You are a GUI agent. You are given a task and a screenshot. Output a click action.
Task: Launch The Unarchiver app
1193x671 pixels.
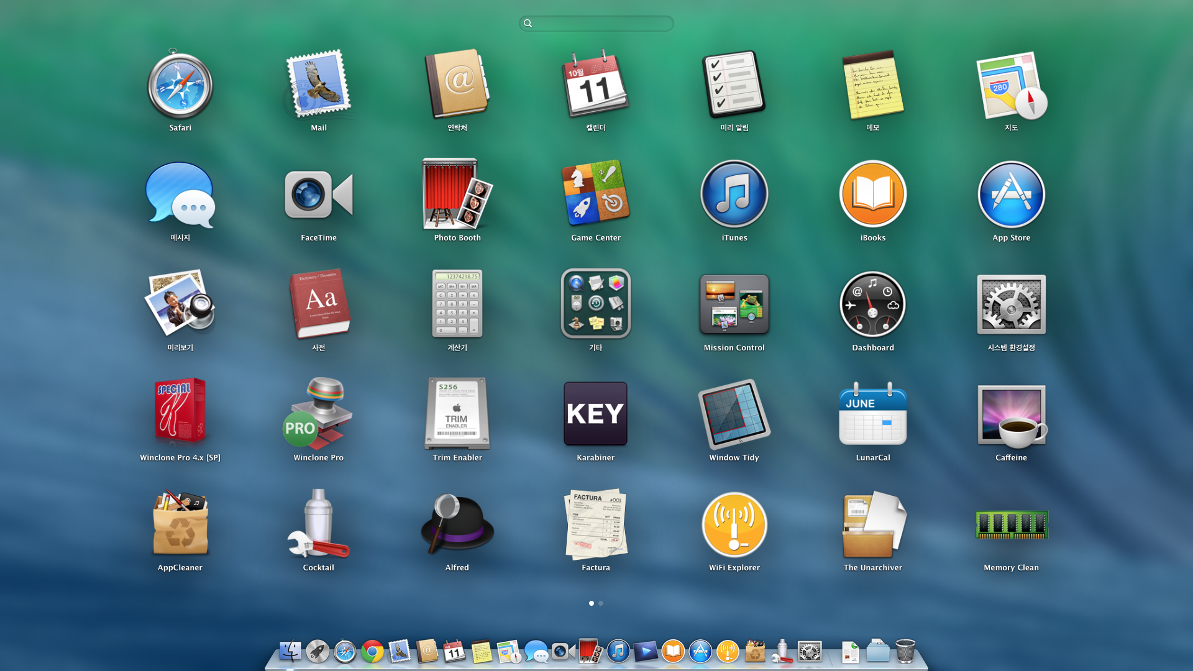[872, 524]
